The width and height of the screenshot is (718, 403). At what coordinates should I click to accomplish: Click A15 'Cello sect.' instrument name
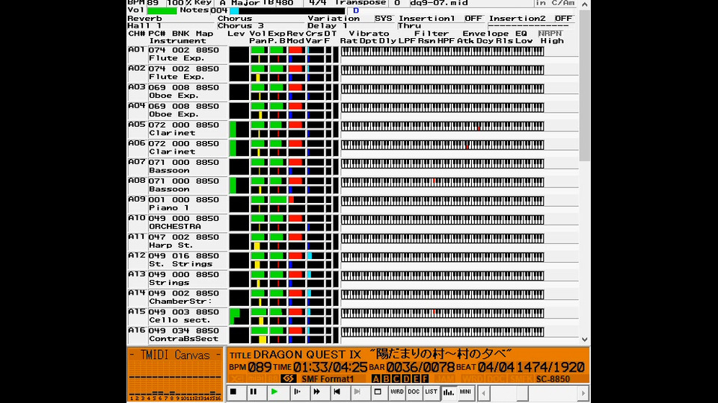(x=180, y=320)
